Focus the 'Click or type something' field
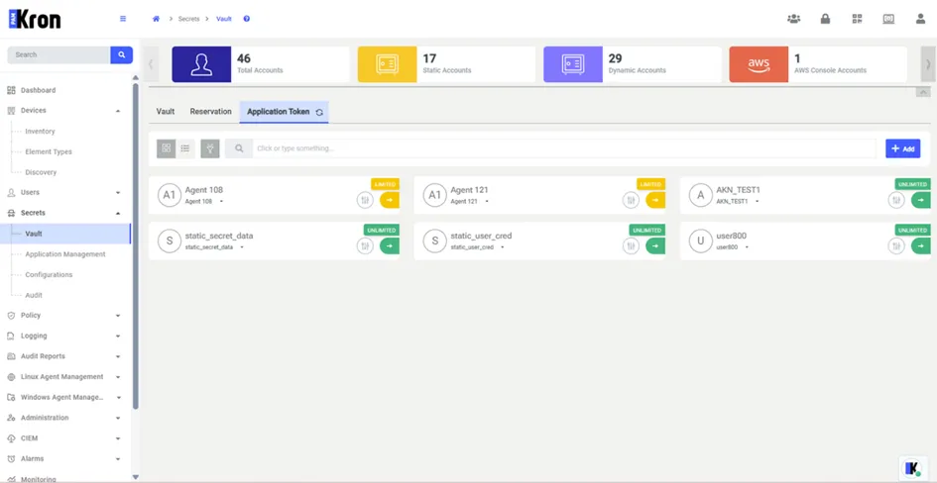The width and height of the screenshot is (937, 483). click(564, 148)
